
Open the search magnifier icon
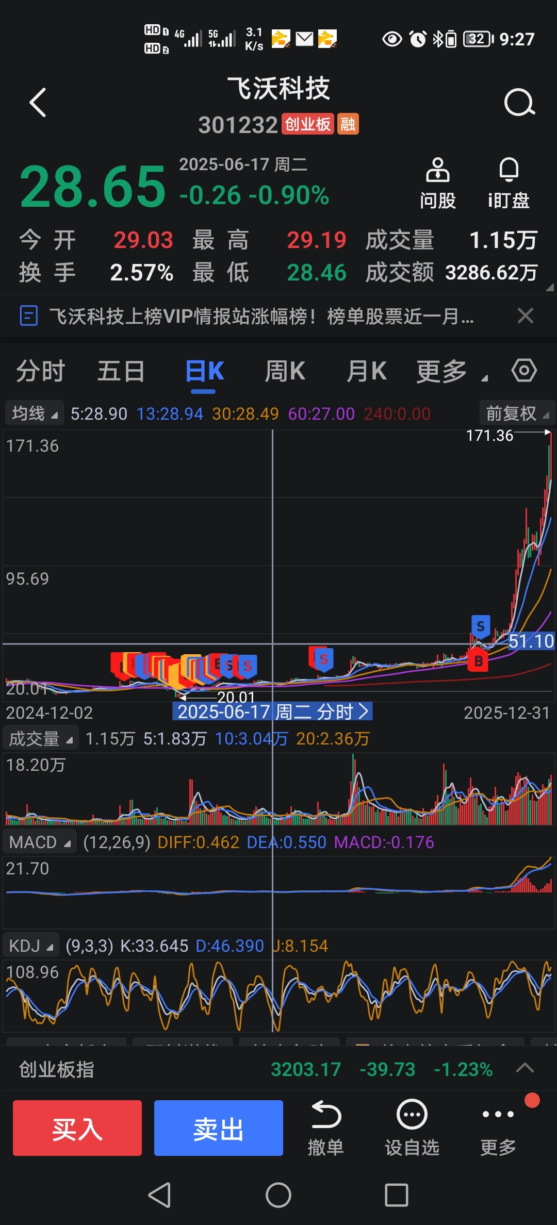519,102
